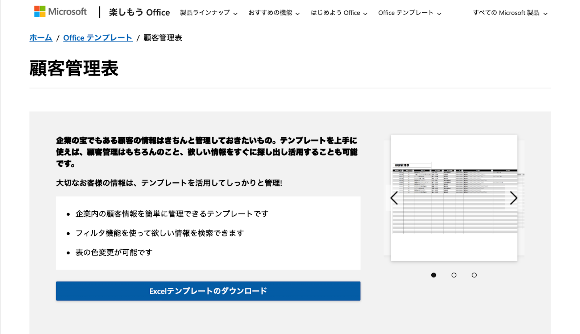Click text 大切なお客様の情報は、テンプレートを活用してしっかりと管理!
The width and height of the screenshot is (580, 334).
click(169, 183)
